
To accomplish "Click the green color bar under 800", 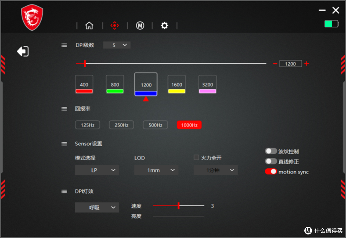I will click(x=115, y=91).
